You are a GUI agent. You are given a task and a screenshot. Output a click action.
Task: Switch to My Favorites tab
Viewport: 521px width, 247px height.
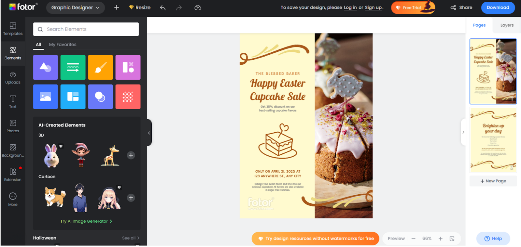(63, 45)
